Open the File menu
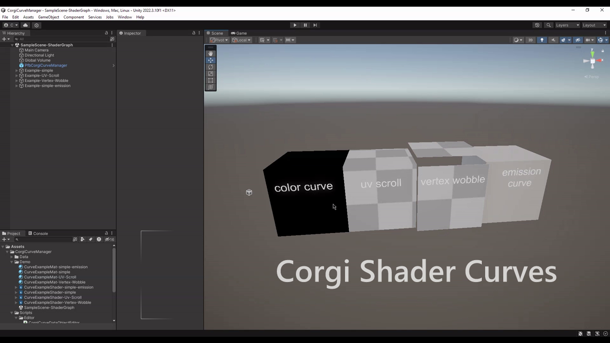This screenshot has height=343, width=610. 5,17
